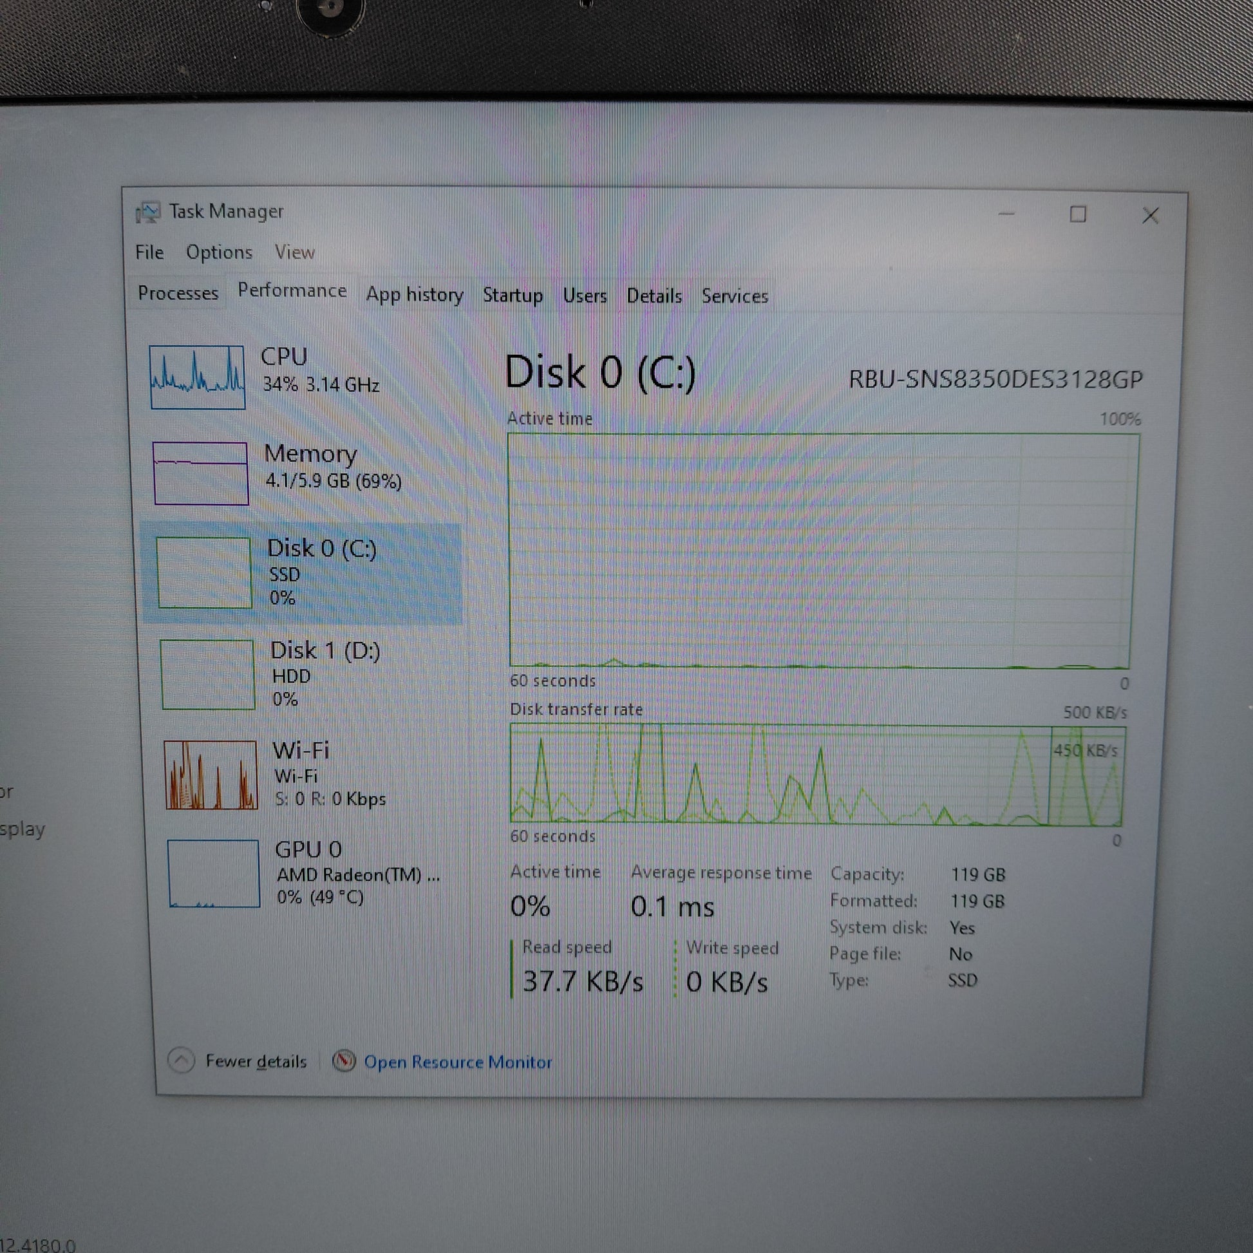Maximize the Task Manager window
1253x1253 pixels.
[1078, 214]
